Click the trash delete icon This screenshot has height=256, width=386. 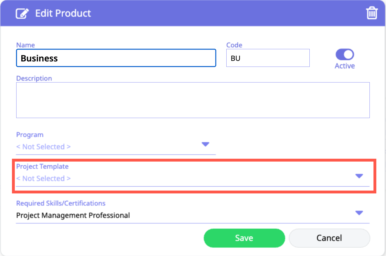click(x=372, y=13)
